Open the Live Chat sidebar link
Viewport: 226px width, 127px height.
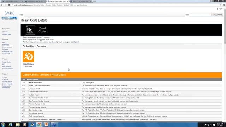click(x=5, y=79)
